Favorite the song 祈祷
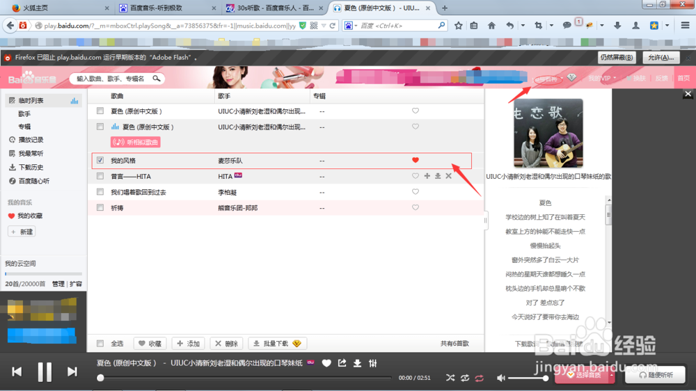 coord(416,208)
